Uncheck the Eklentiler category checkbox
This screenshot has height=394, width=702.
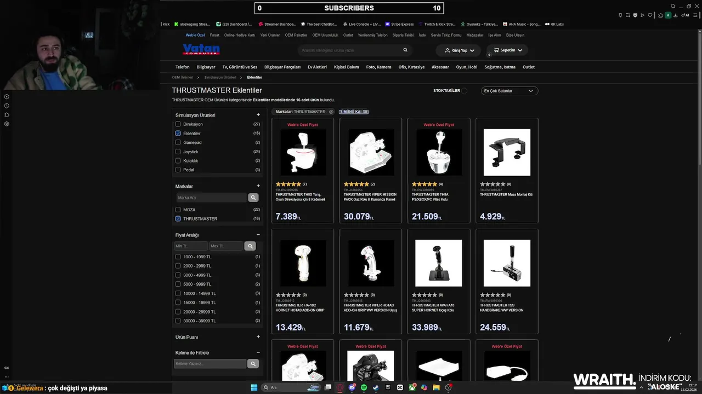click(178, 134)
